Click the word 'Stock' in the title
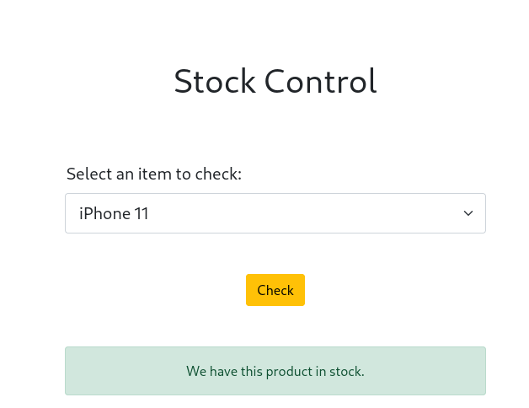Image resolution: width=529 pixels, height=408 pixels. (215, 82)
